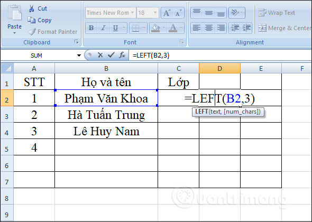Apply the cell Borders button
Image resolution: width=312 pixels, height=222 pixels.
coord(135,28)
